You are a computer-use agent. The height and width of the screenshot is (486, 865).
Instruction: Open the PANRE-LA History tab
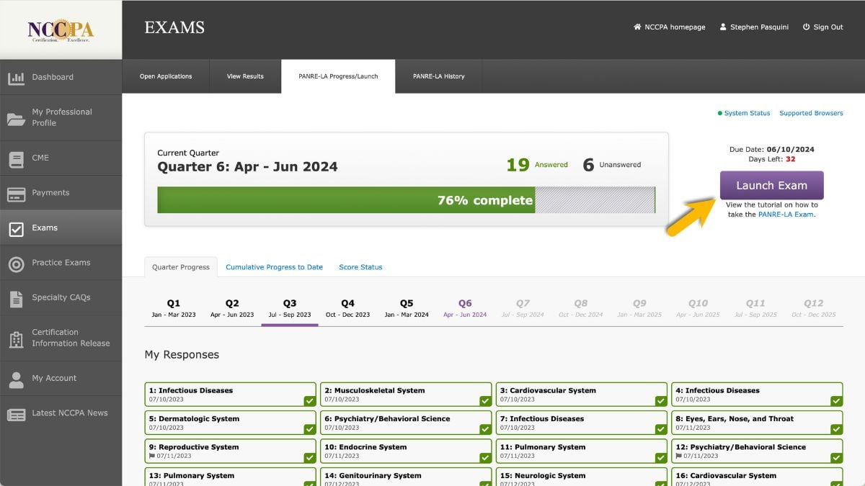click(x=438, y=76)
